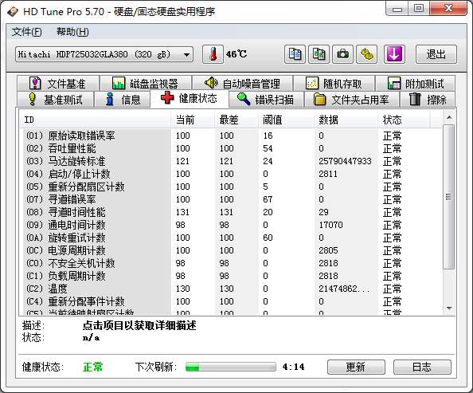
Task: Click the 46℃ temperature reading
Action: (236, 54)
